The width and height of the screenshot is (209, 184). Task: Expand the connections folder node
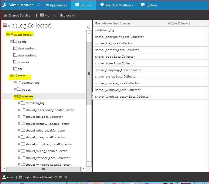click(x=16, y=82)
